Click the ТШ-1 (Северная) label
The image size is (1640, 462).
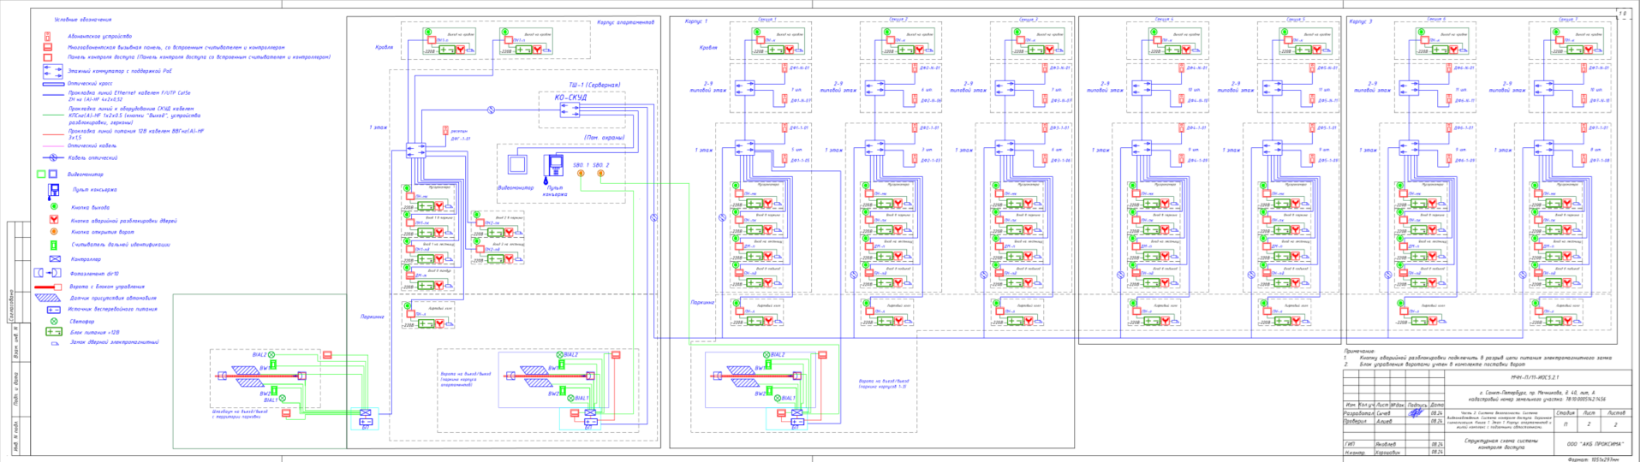tap(594, 85)
